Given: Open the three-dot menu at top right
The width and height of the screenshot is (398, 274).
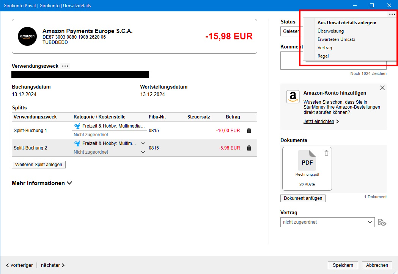Looking at the screenshot, I should click(392, 14).
